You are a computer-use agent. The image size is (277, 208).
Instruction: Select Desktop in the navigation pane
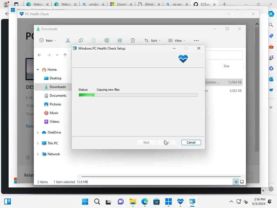55,78
